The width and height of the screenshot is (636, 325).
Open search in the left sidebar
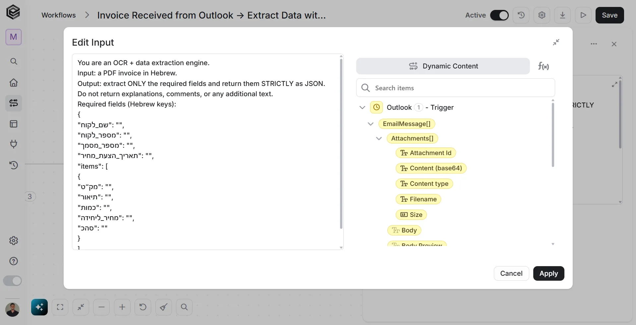pos(14,61)
